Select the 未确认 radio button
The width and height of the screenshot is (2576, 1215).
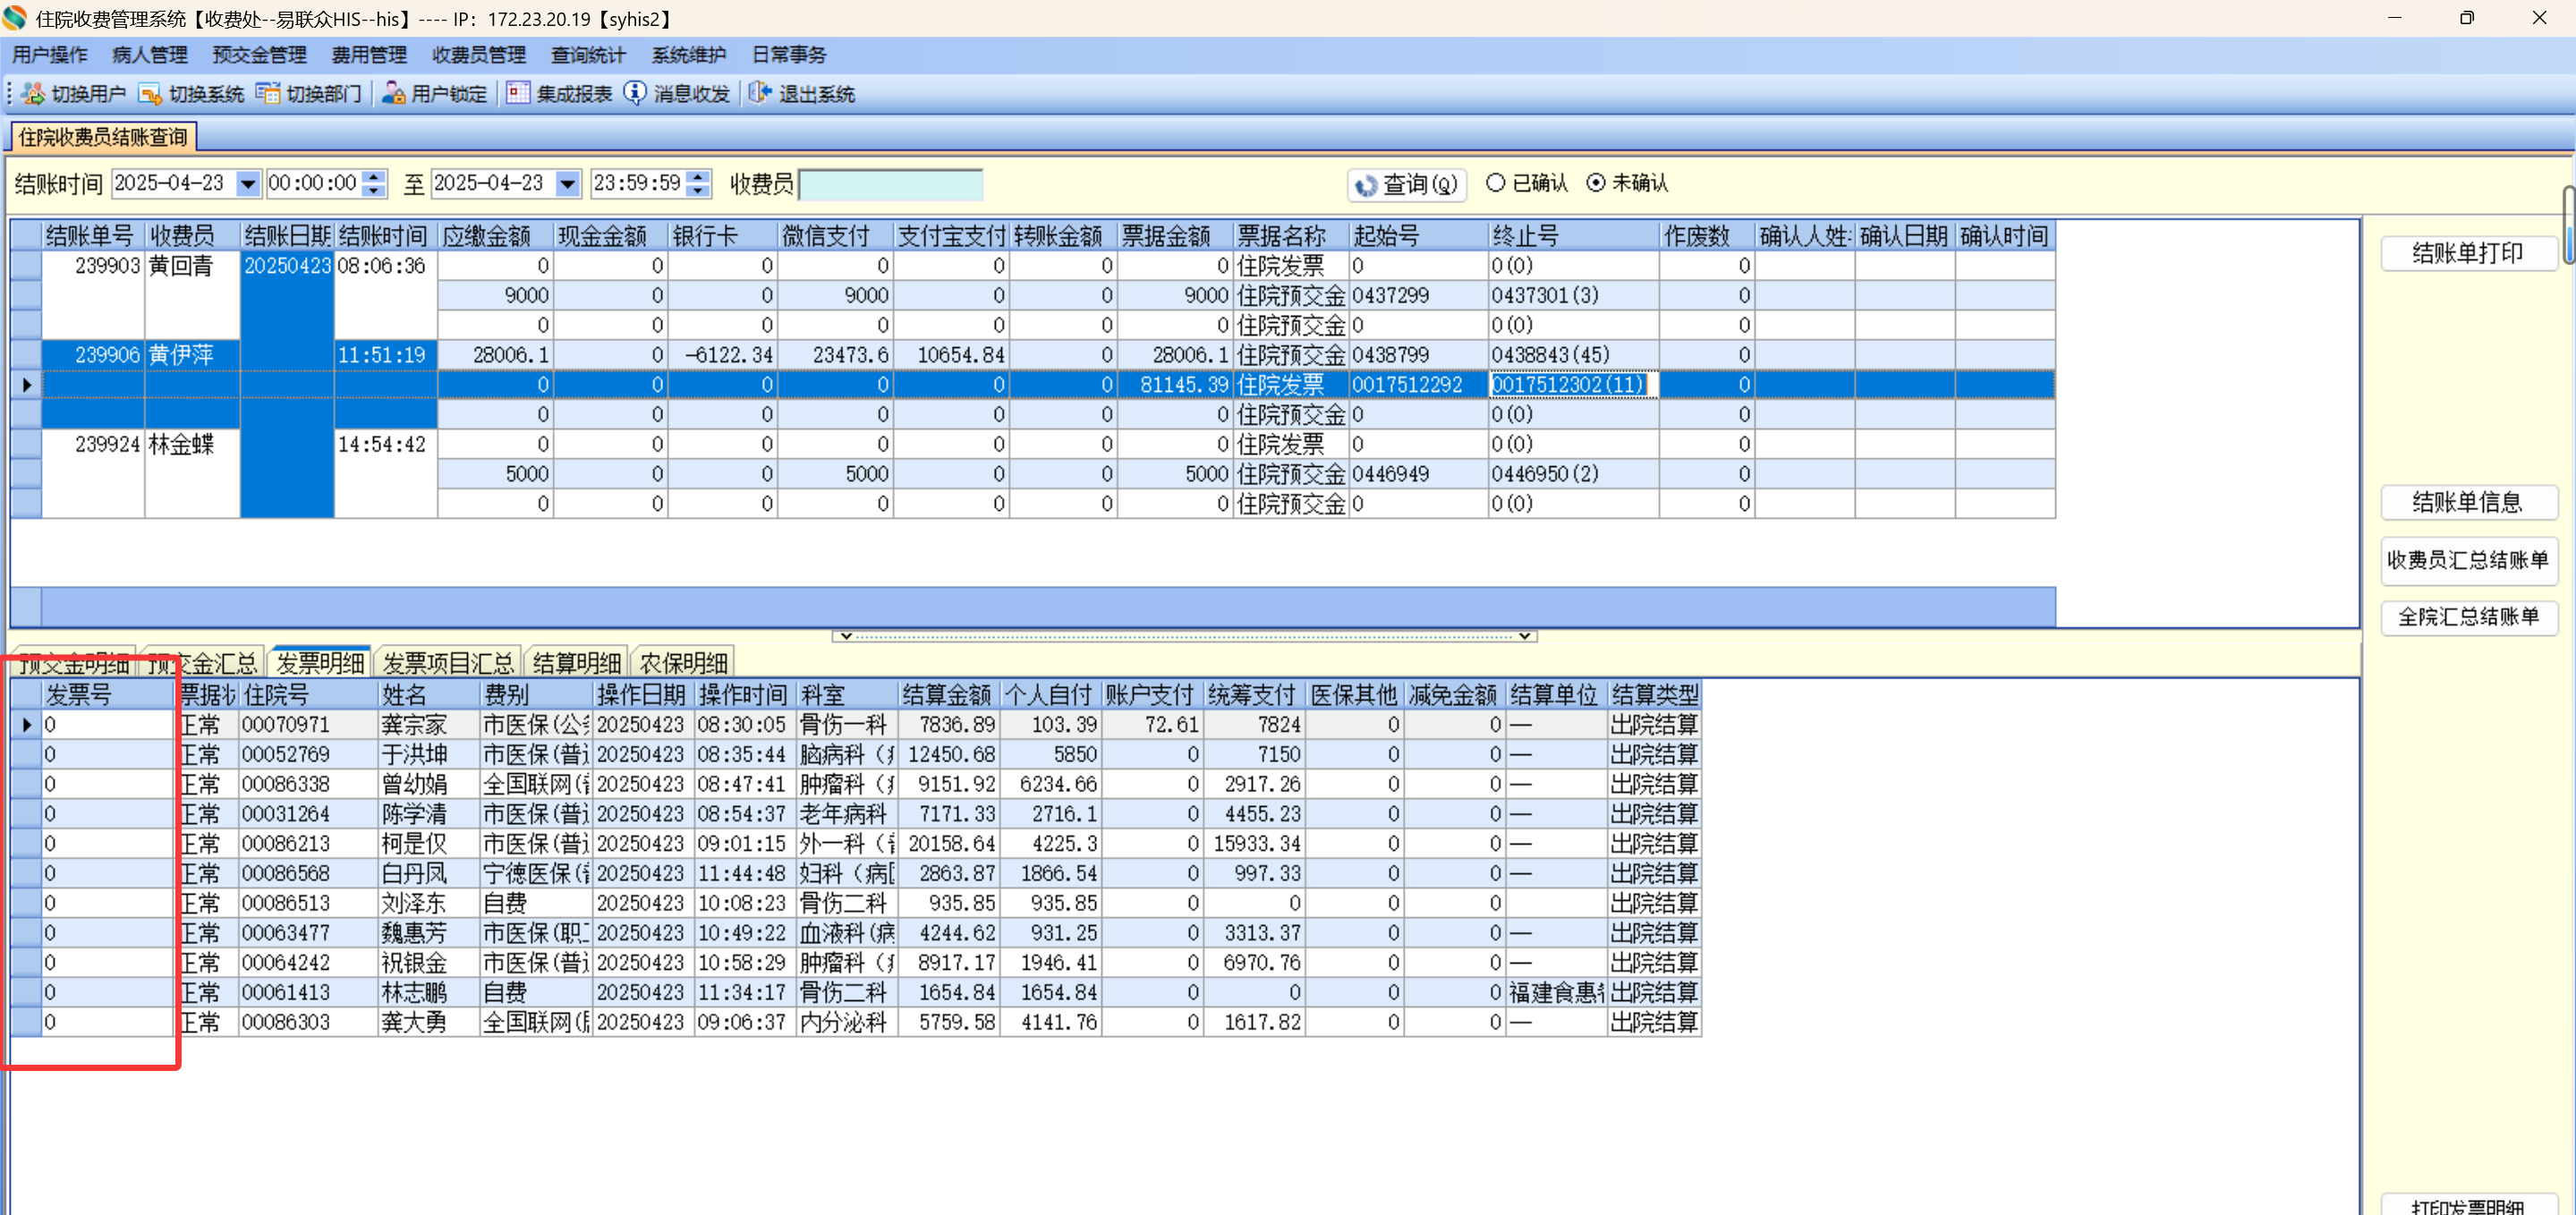click(x=1596, y=182)
